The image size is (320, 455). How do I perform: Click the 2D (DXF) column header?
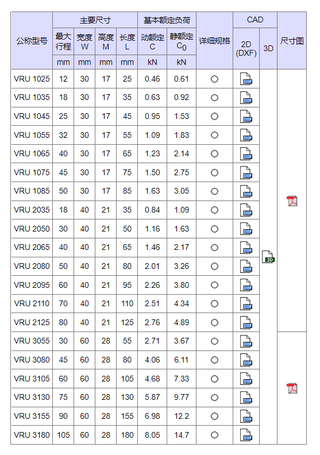coord(246,48)
